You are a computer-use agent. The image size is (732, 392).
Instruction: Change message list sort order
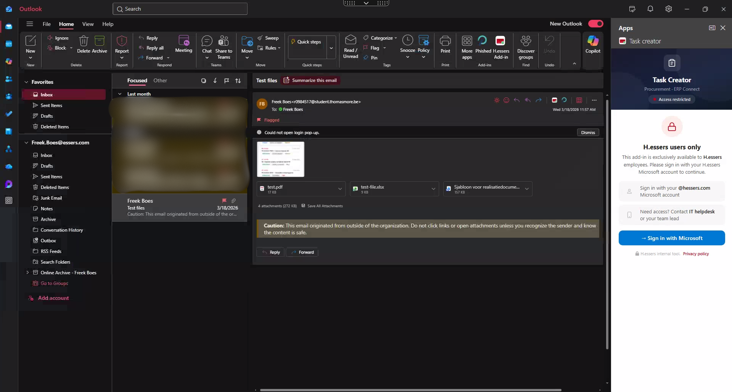point(238,81)
